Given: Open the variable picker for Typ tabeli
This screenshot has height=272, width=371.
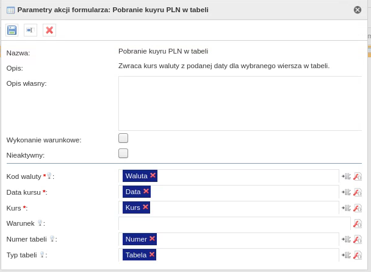Looking at the screenshot, I should click(346, 256).
